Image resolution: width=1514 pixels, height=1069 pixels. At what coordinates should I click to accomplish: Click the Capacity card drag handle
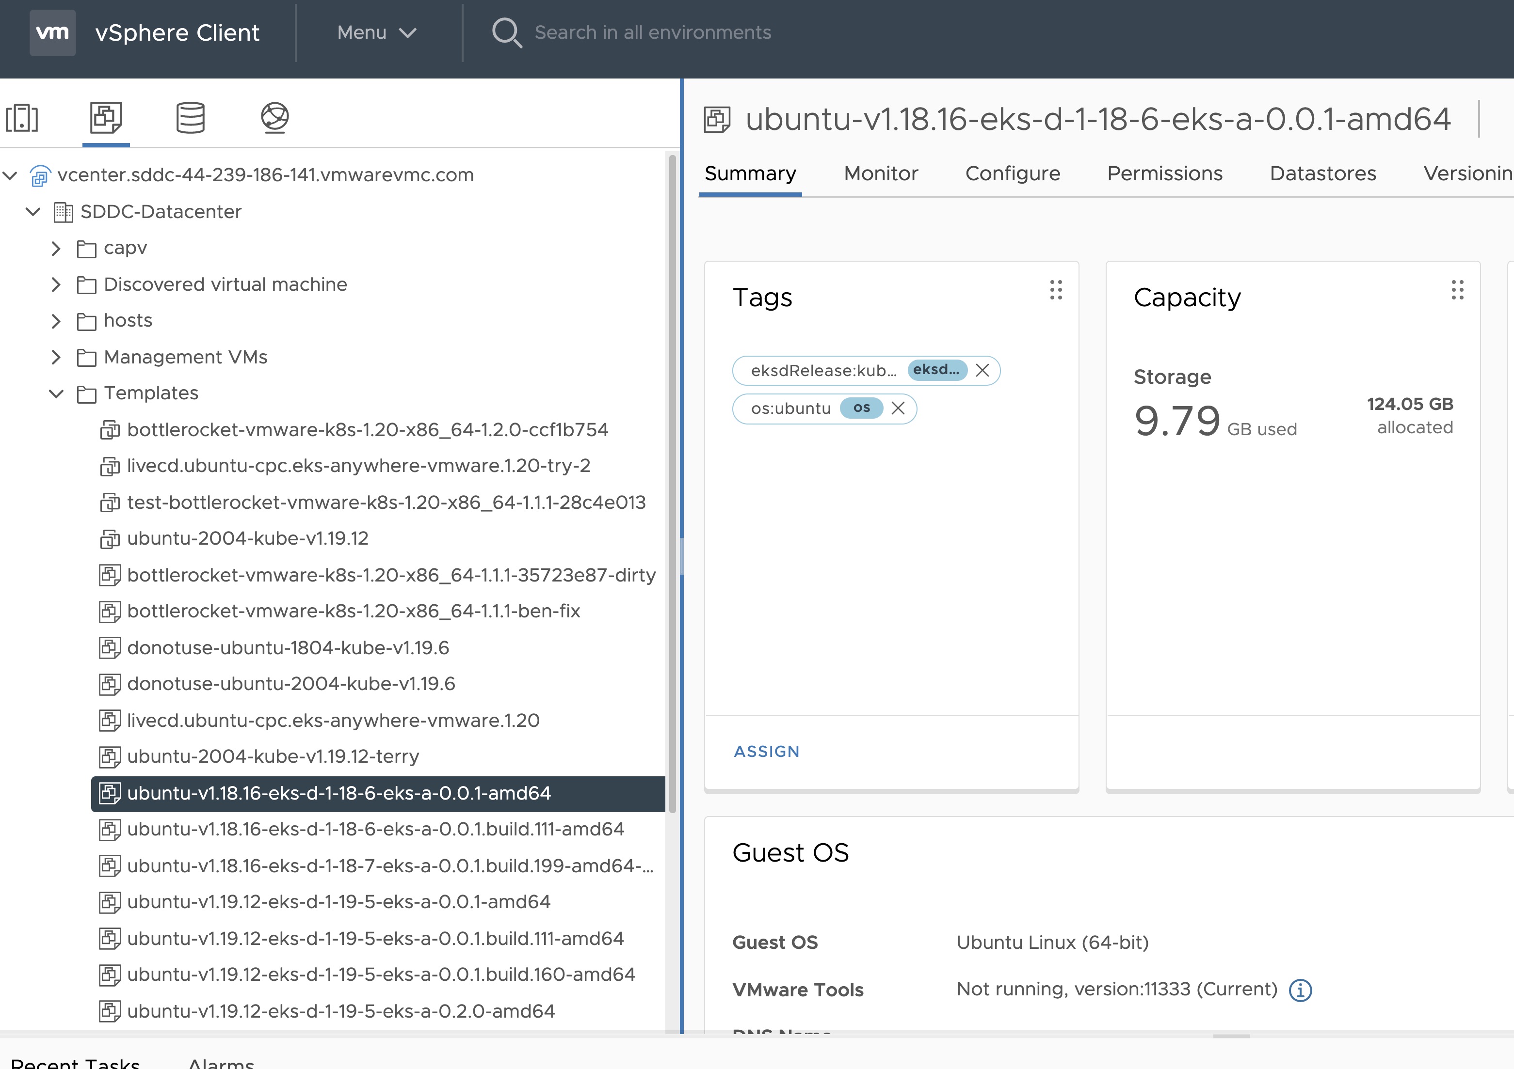coord(1457,290)
